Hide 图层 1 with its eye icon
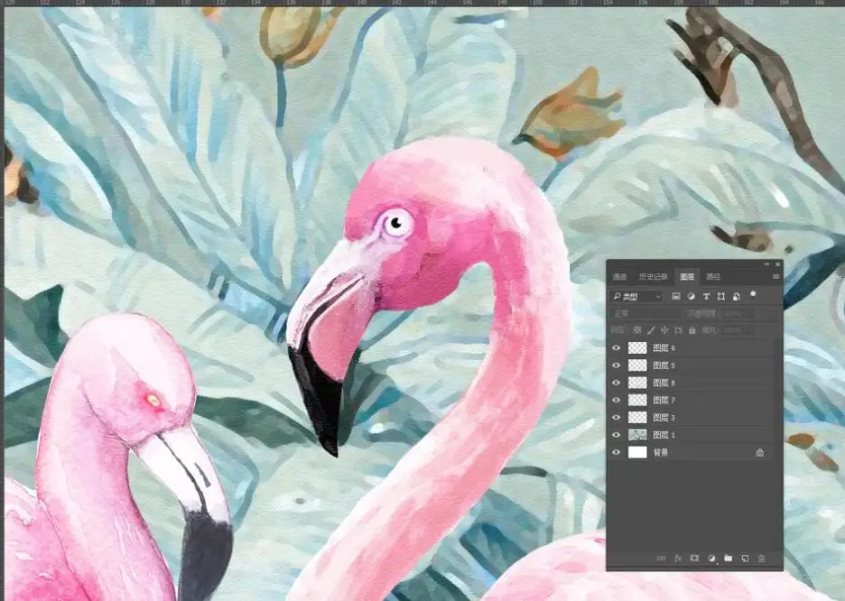 point(617,435)
